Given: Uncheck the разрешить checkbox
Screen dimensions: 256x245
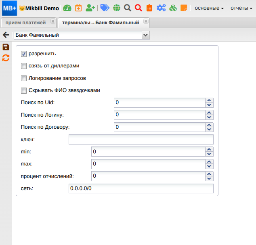Looking at the screenshot, I should (24, 54).
